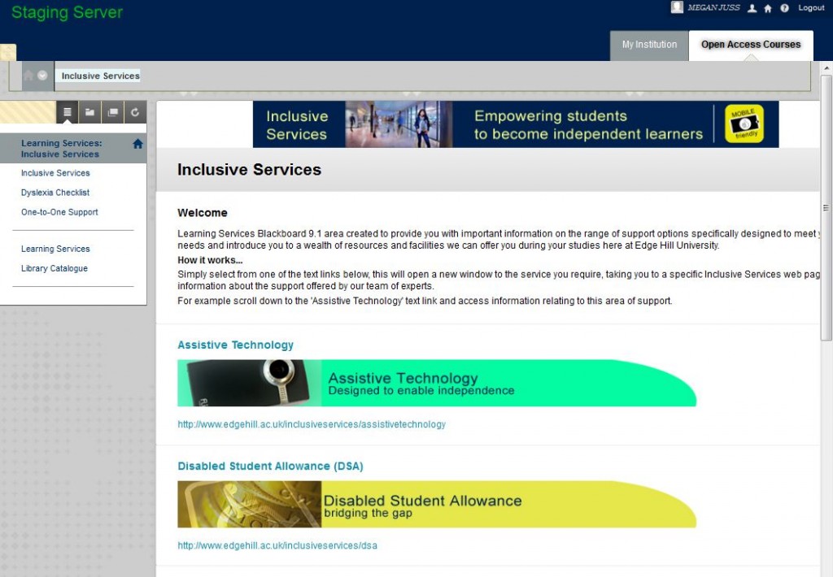Open the assistivetechnology edgehill URL link

[x=312, y=425]
